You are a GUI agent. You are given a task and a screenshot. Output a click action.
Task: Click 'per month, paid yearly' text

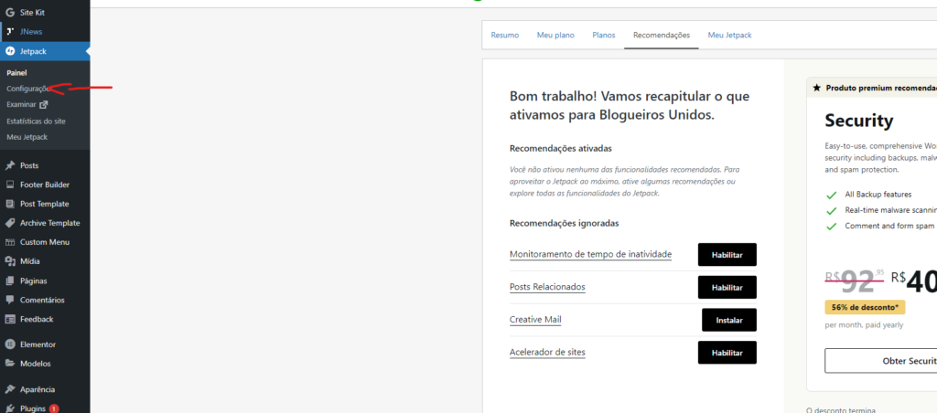(x=864, y=325)
